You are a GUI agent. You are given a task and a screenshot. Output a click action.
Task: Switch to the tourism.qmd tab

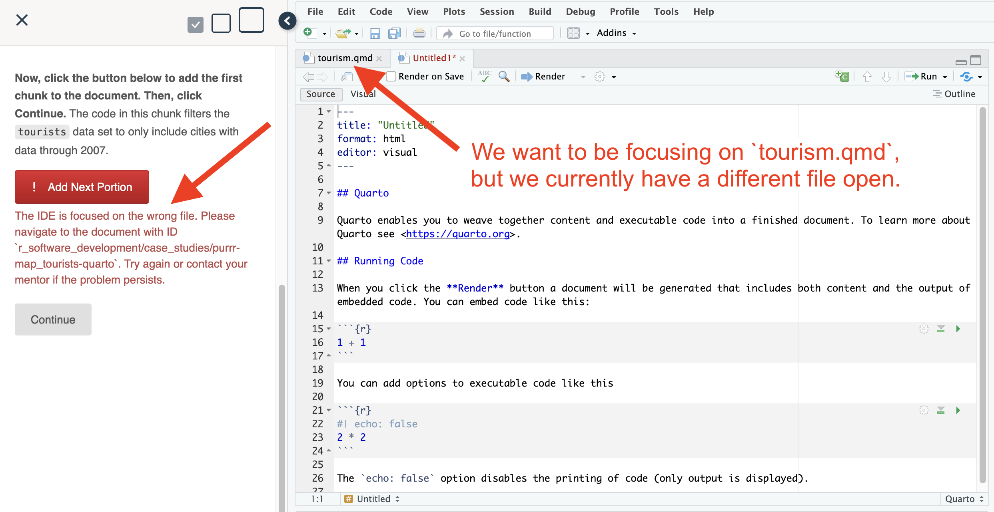[344, 58]
